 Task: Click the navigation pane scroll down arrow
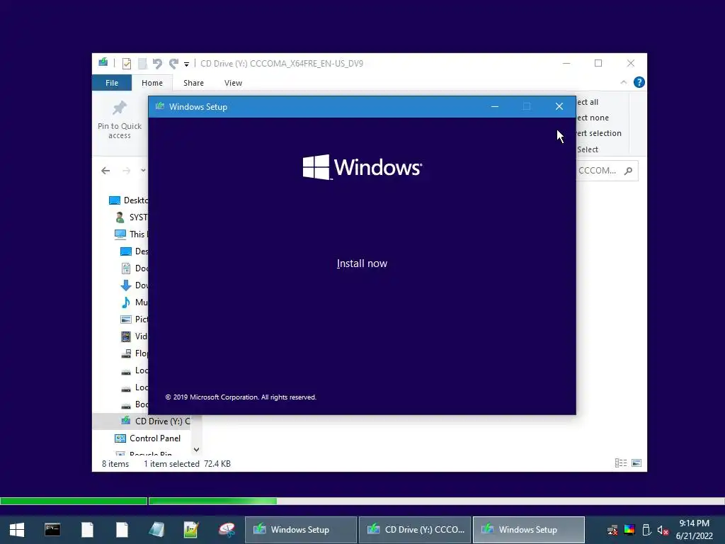[197, 449]
